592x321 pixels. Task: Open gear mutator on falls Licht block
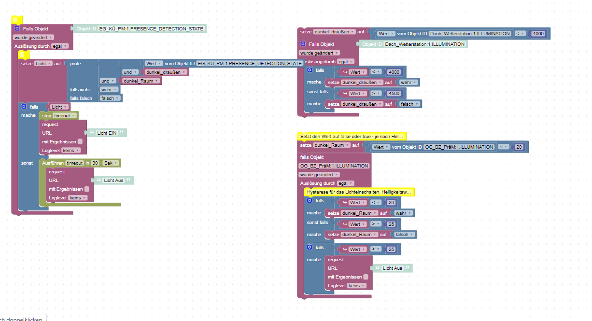click(24, 107)
